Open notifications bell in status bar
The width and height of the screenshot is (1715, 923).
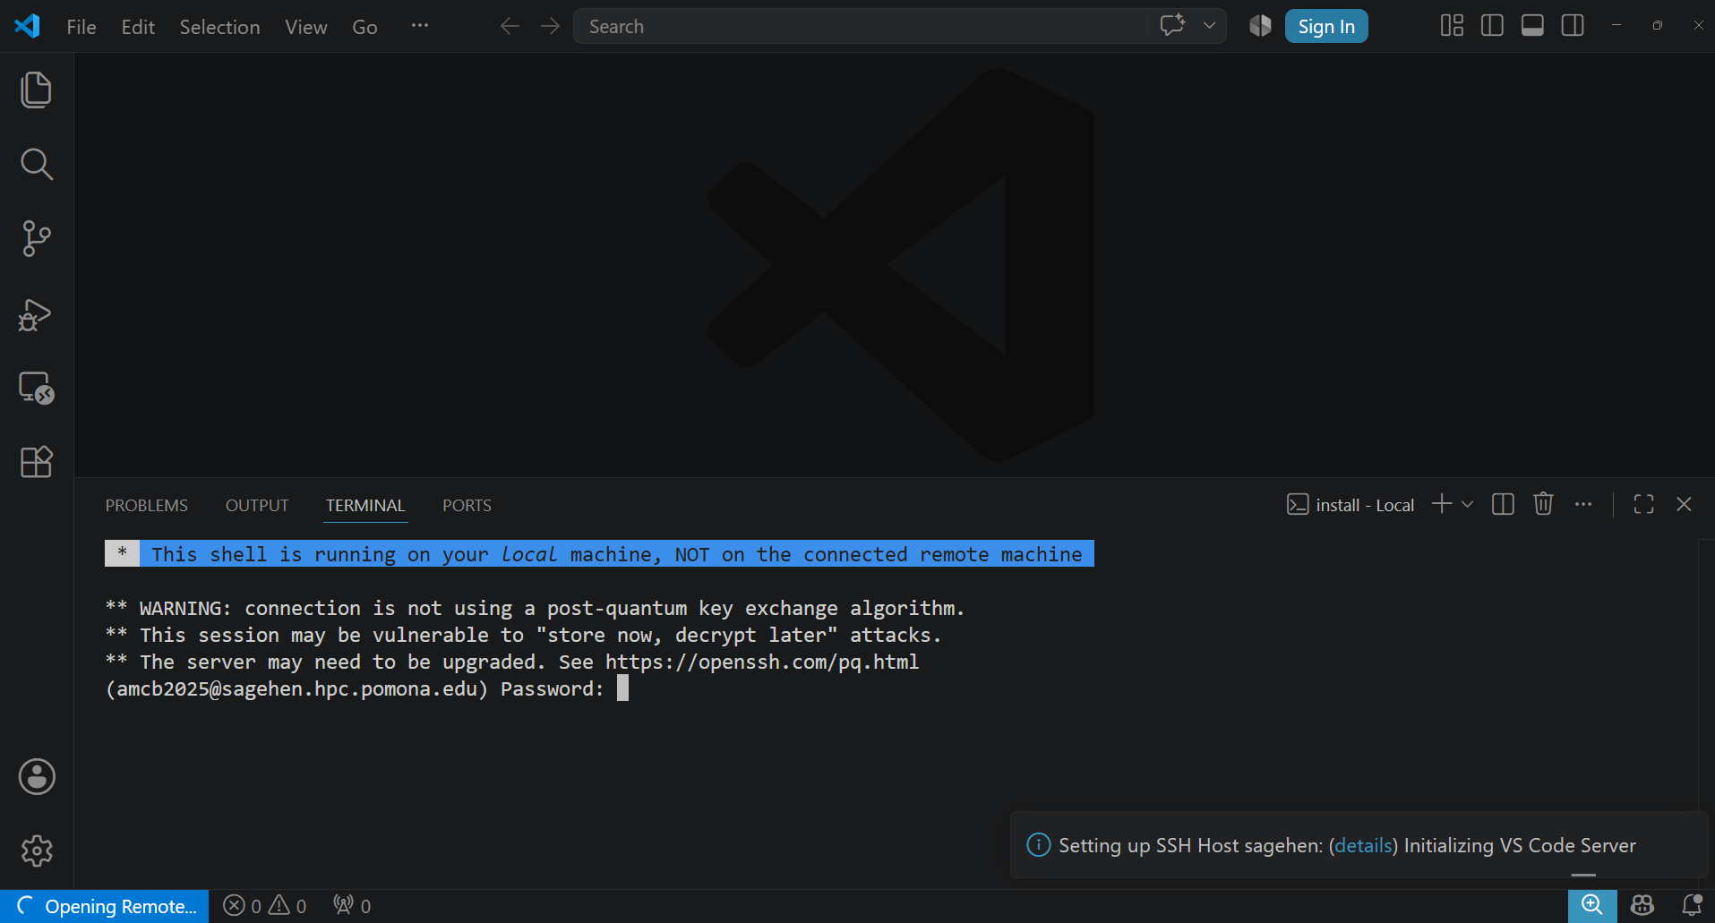tap(1691, 905)
